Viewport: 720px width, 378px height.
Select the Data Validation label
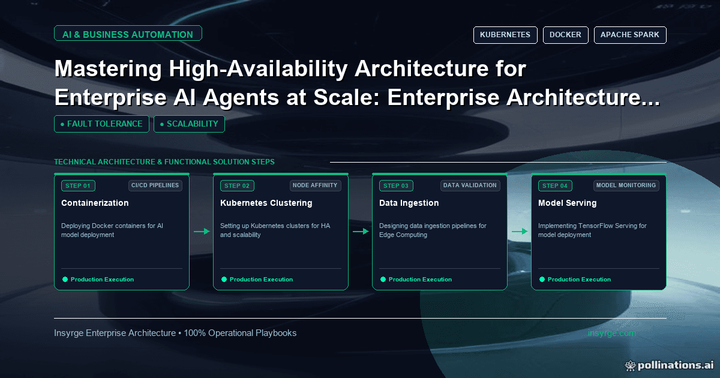[471, 185]
